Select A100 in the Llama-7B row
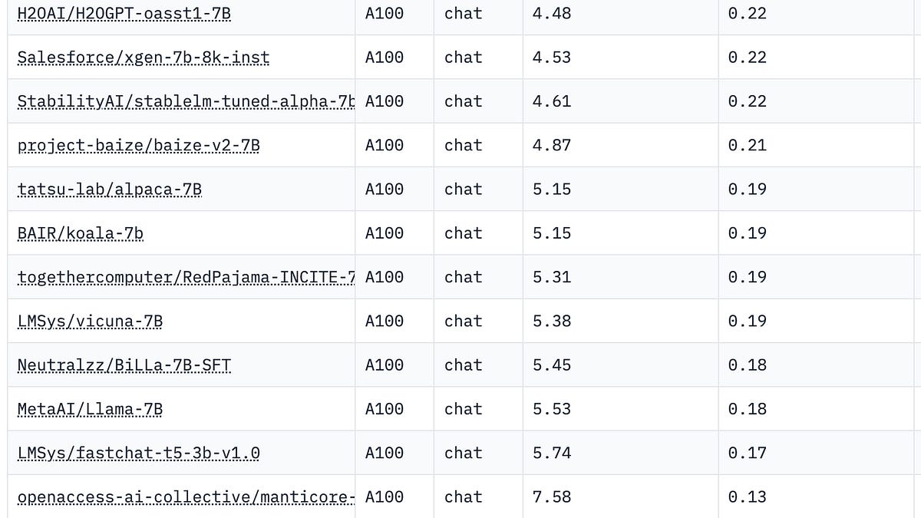Viewport: 921px width, 518px height. [x=385, y=409]
